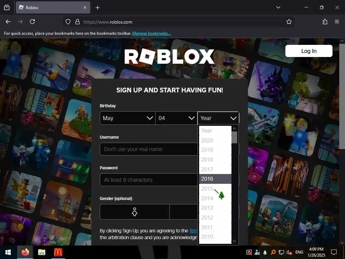Focus the Password input field
345x259 pixels.
pos(149,180)
